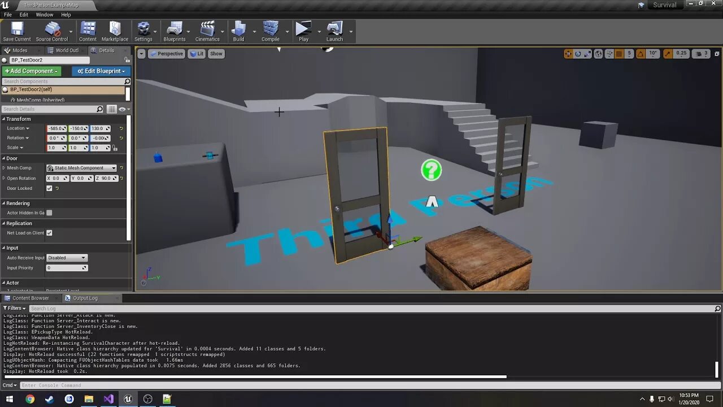This screenshot has width=723, height=407.
Task: Click the surface snapping icon
Action: (x=609, y=54)
